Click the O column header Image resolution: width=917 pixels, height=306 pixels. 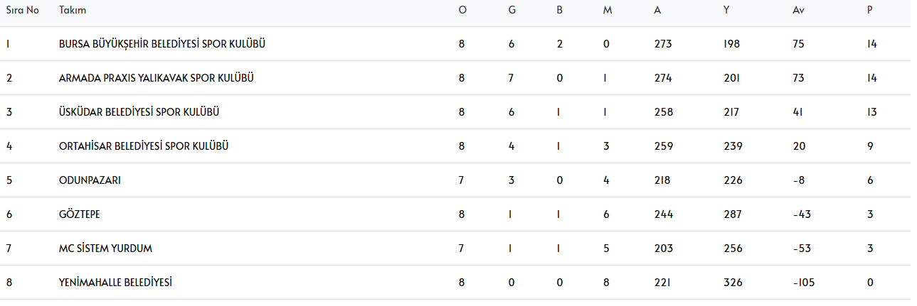pyautogui.click(x=462, y=11)
